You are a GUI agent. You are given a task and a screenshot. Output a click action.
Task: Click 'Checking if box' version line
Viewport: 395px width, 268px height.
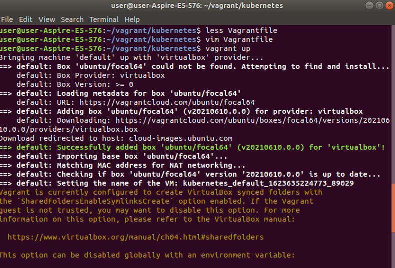pyautogui.click(x=190, y=174)
